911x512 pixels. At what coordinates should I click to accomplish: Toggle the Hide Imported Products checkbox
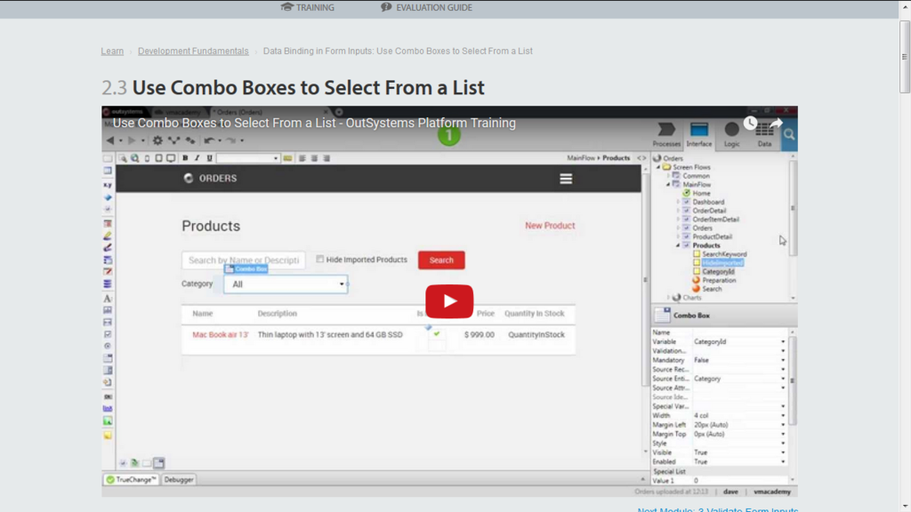point(319,259)
